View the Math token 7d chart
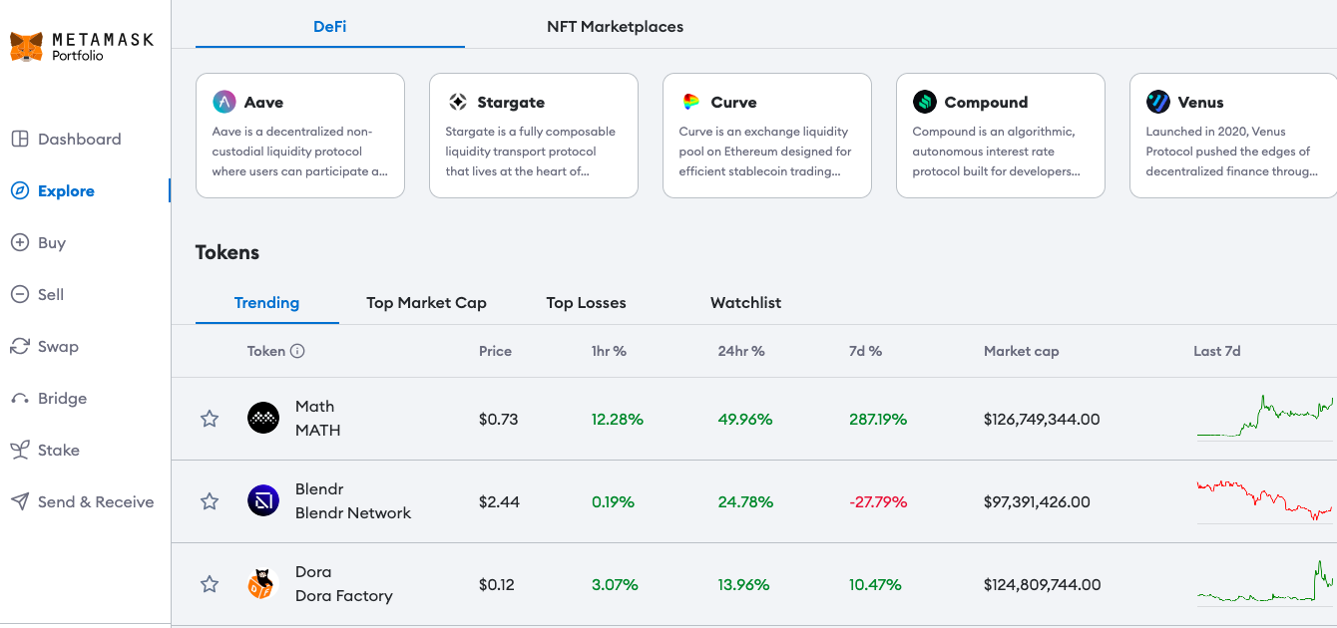The image size is (1337, 628). 1265,419
